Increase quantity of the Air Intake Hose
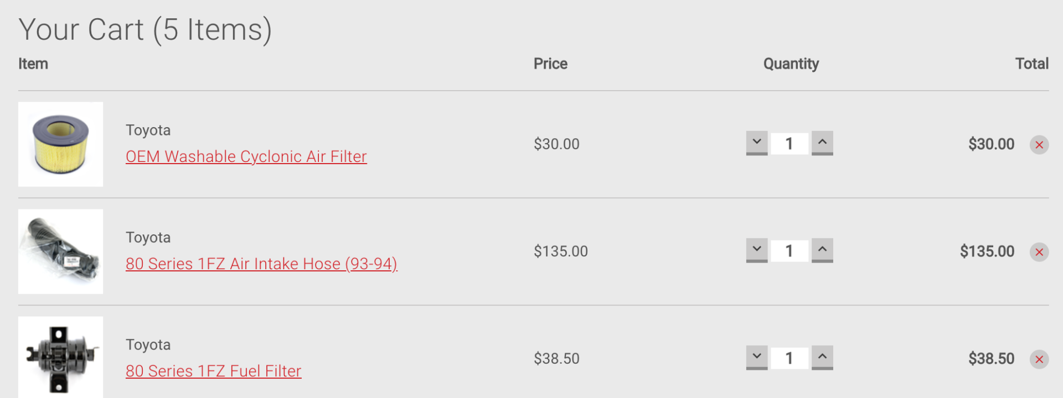The width and height of the screenshot is (1063, 398). pyautogui.click(x=822, y=250)
